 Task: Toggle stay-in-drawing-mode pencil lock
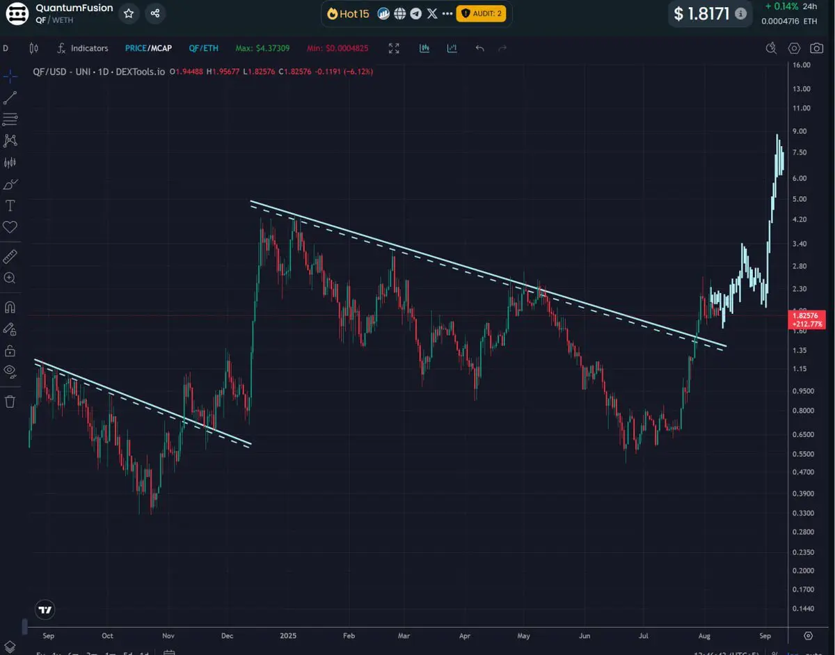point(10,329)
